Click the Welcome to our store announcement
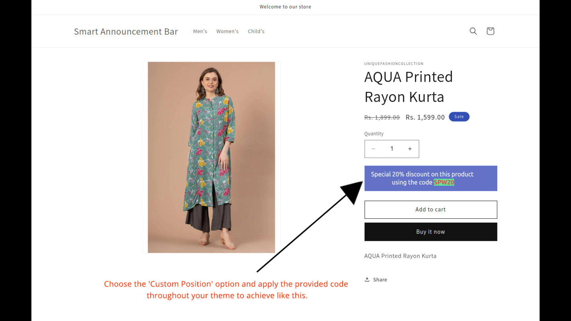Image resolution: width=571 pixels, height=321 pixels. click(x=285, y=7)
